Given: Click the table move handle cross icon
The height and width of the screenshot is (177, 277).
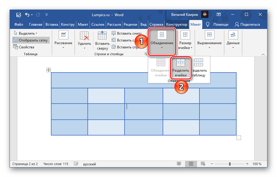Looking at the screenshot, I should (x=49, y=70).
